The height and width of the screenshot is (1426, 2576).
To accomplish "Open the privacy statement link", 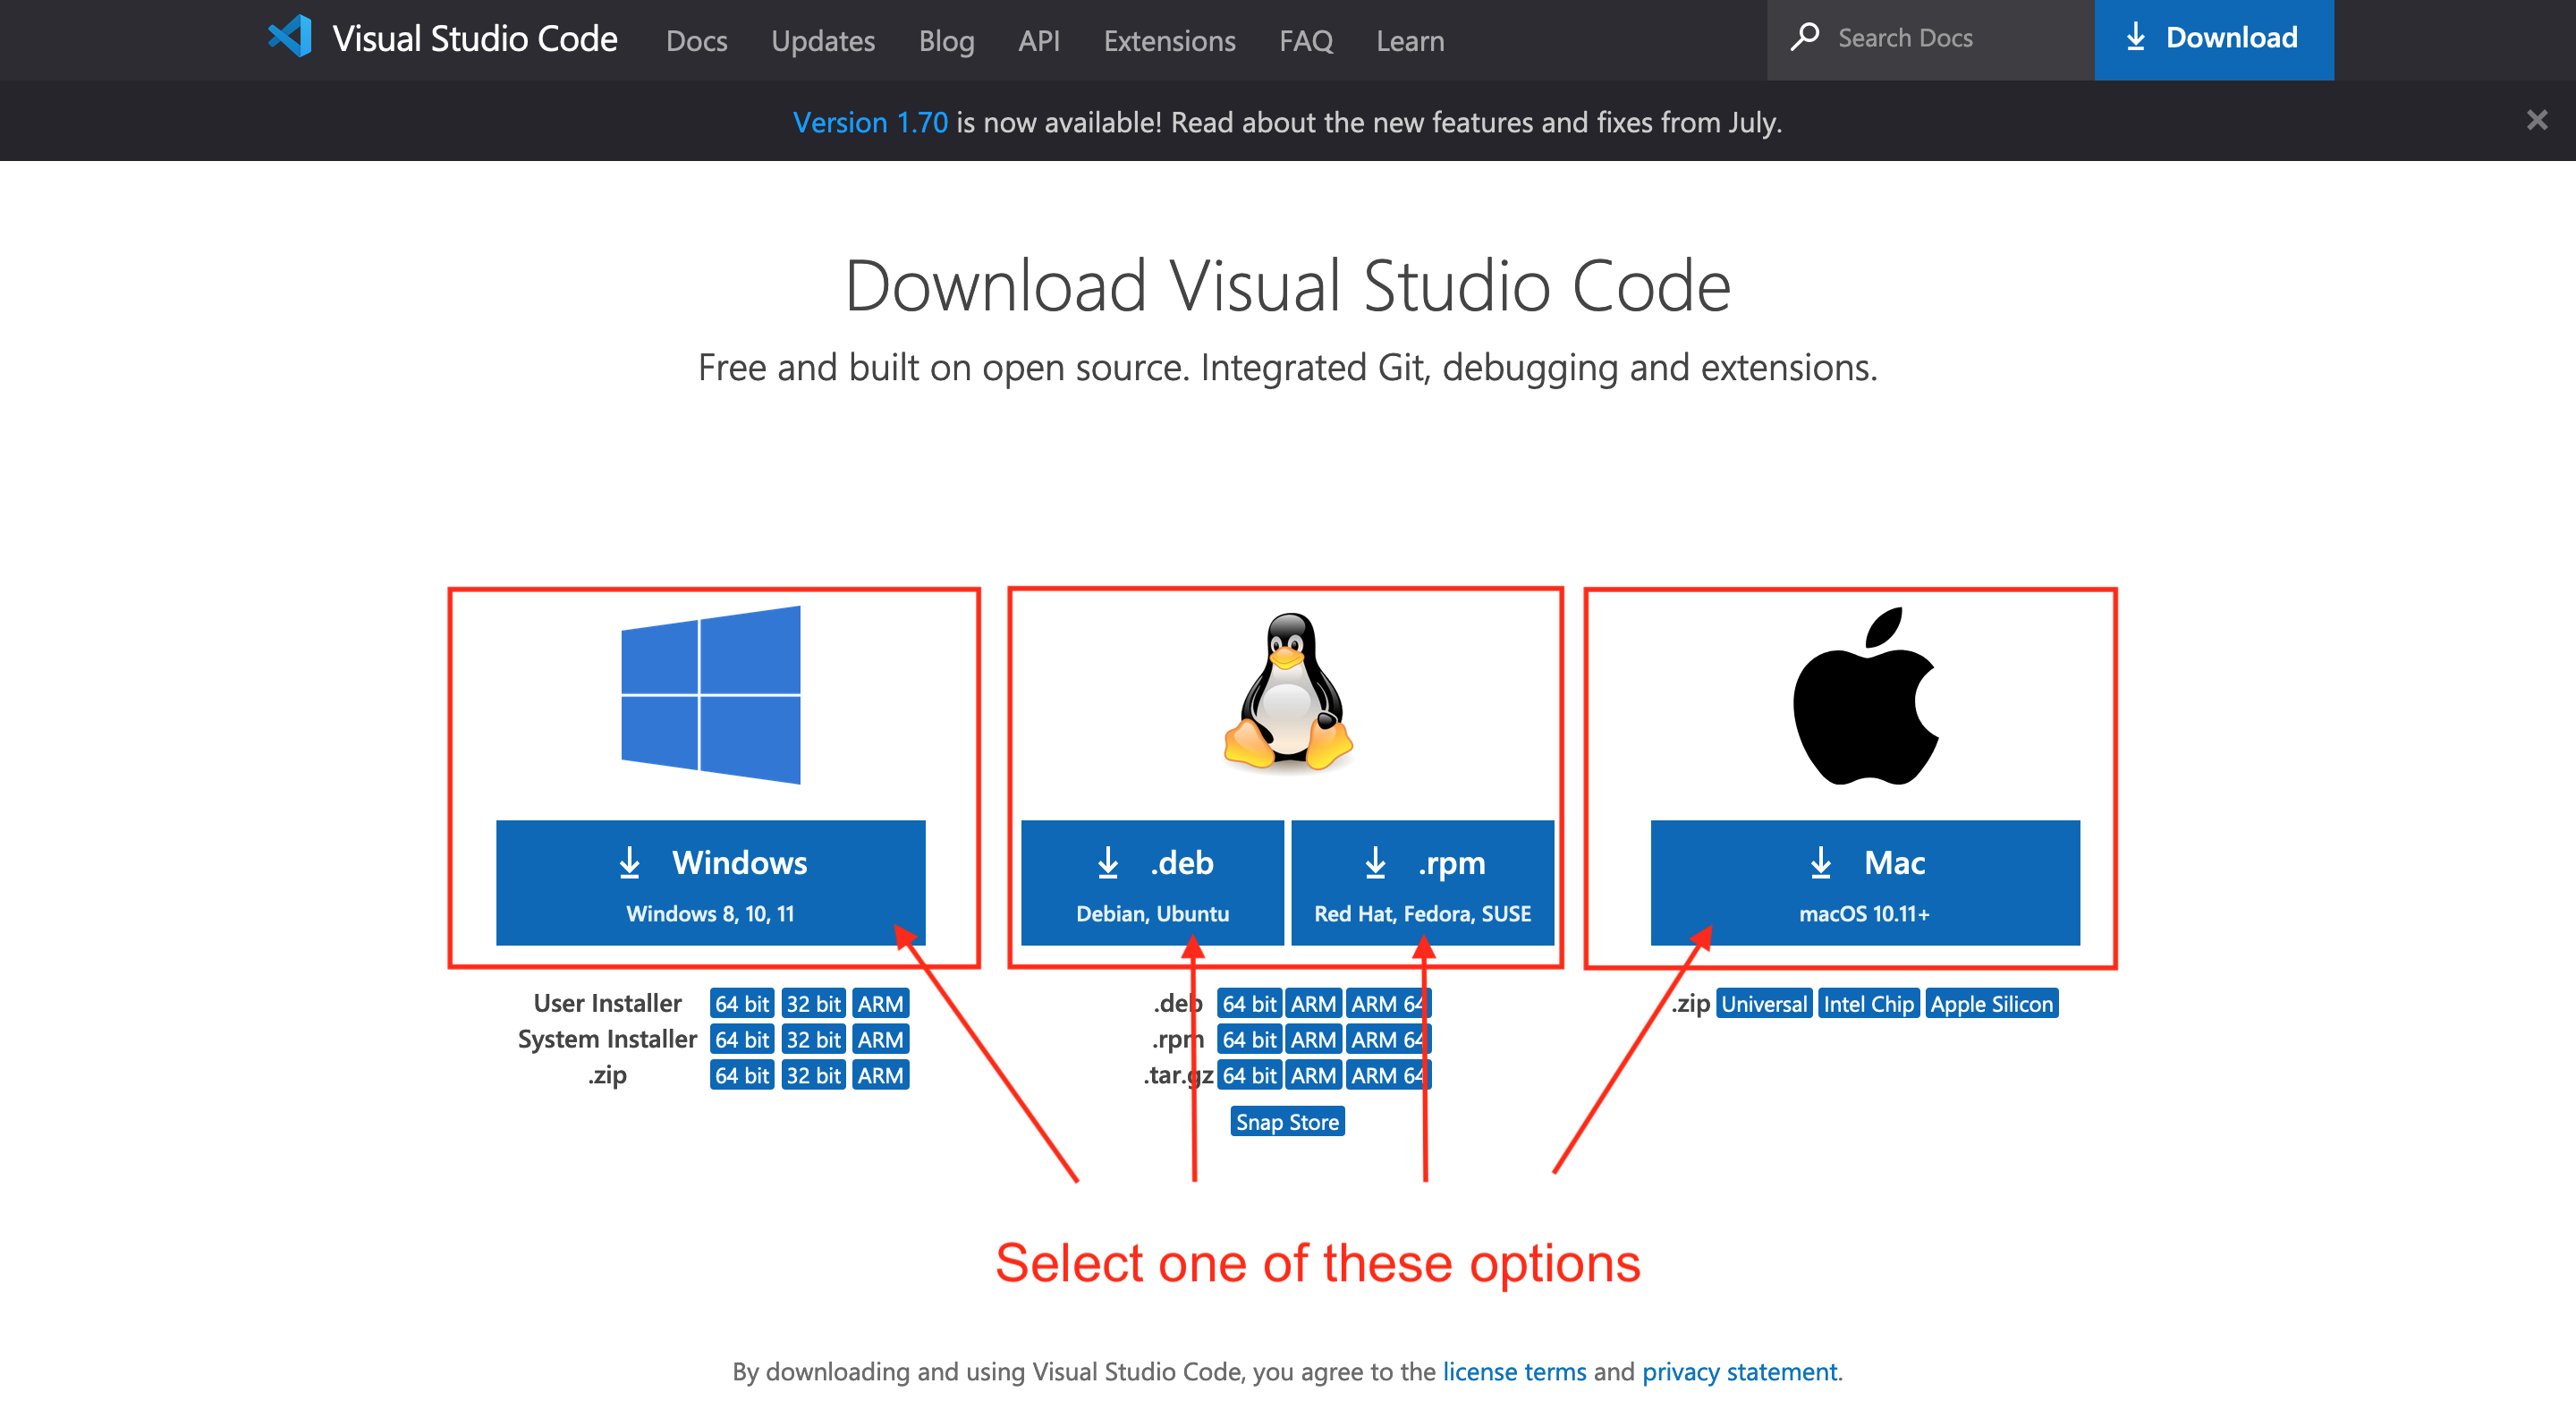I will [x=1740, y=1371].
